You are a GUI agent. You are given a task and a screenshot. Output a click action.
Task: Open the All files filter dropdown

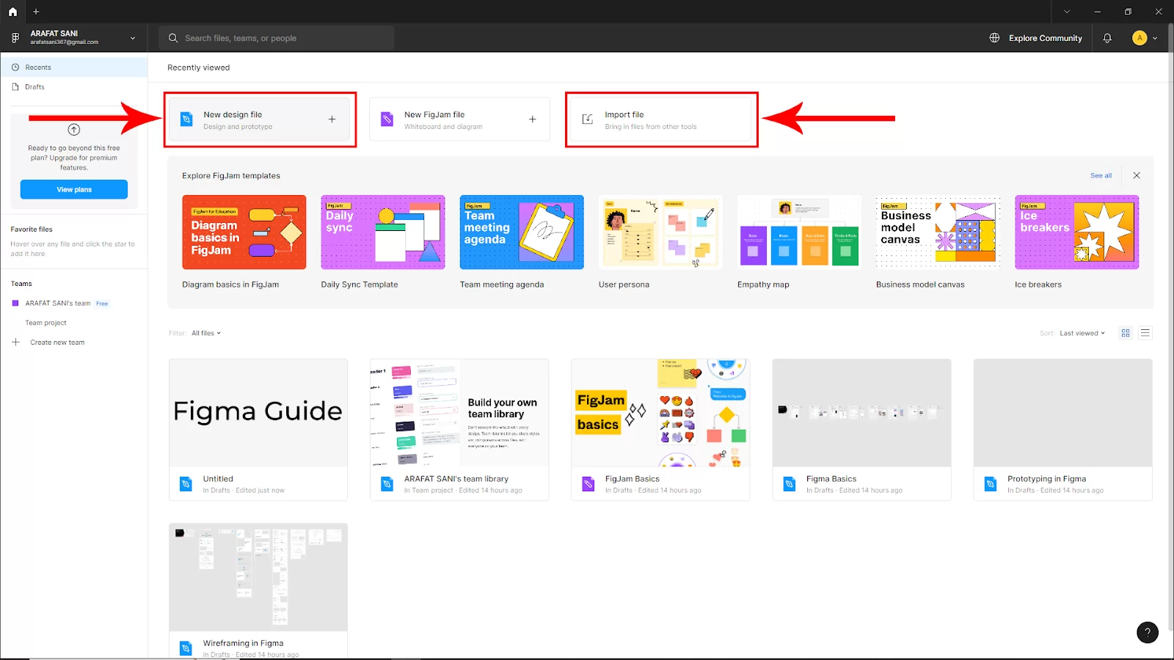[206, 333]
